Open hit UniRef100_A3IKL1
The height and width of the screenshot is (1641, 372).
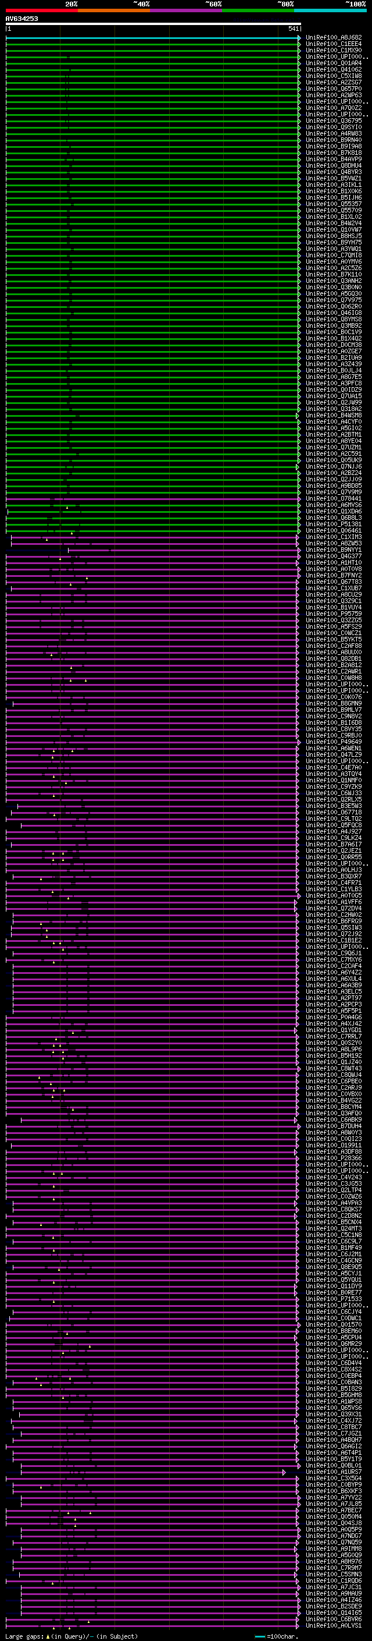pos(334,185)
